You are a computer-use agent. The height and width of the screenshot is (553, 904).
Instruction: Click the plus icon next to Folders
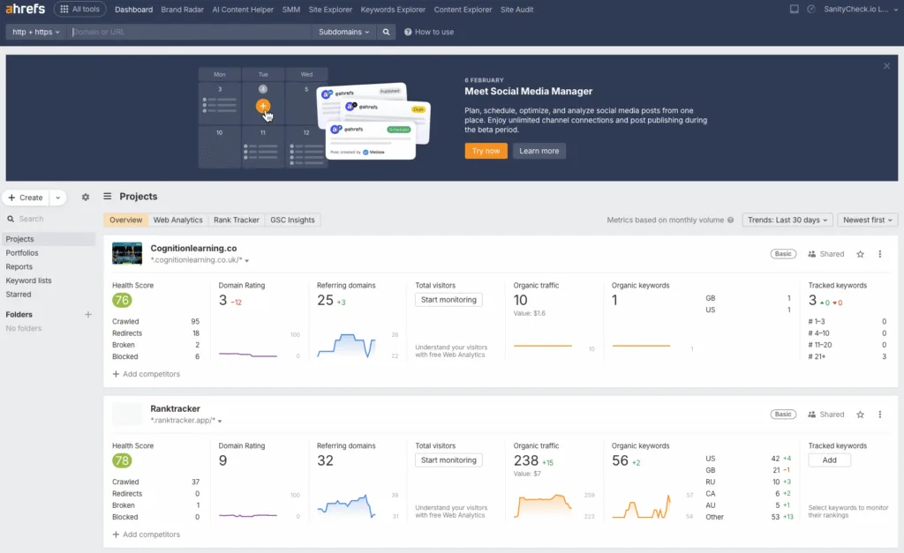pos(87,314)
